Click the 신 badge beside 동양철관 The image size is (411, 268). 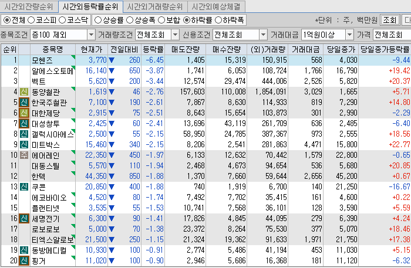(24, 92)
